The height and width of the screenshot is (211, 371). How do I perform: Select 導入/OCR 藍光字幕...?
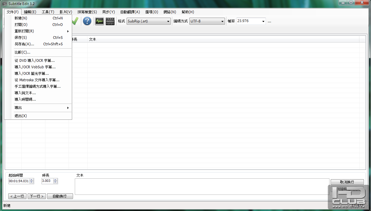click(38, 74)
